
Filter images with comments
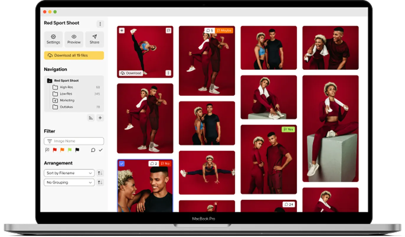click(93, 150)
